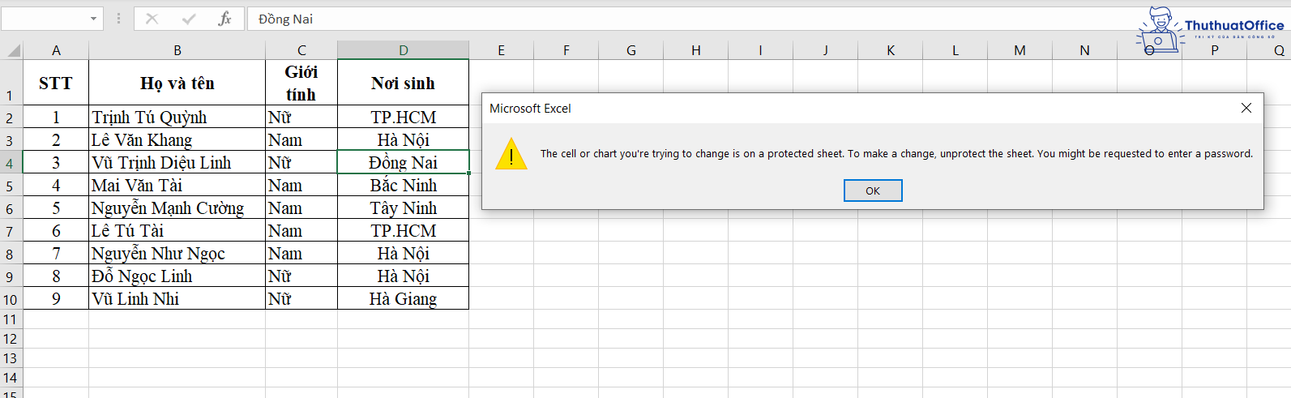Select STT cell with number 5

pyautogui.click(x=56, y=208)
